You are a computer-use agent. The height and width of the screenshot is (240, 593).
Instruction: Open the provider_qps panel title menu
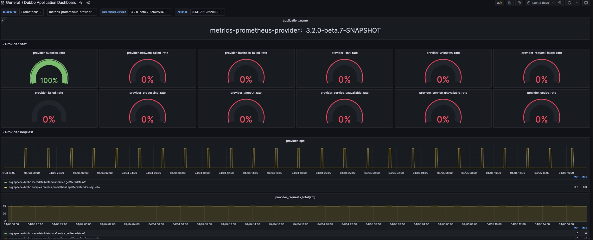click(x=295, y=141)
